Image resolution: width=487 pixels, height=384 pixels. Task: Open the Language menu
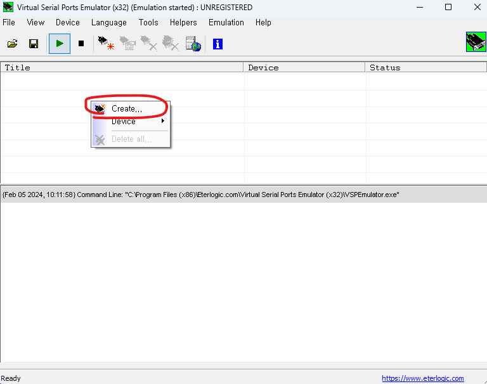pyautogui.click(x=109, y=22)
